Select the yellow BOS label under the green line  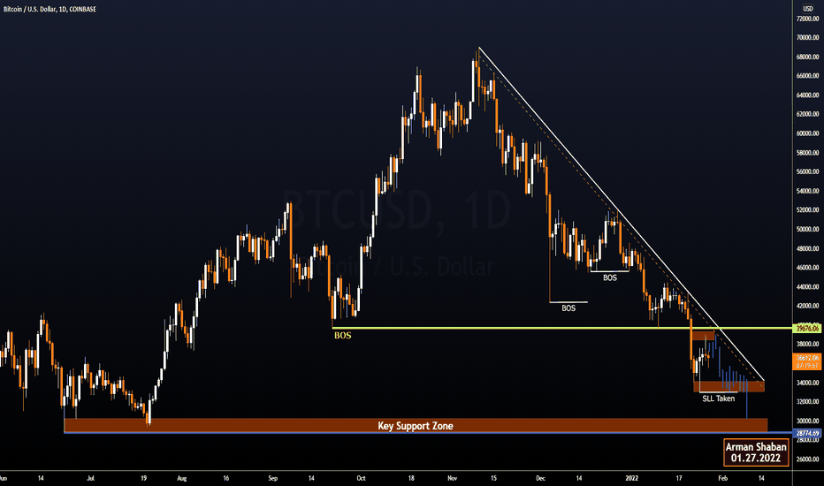click(343, 335)
